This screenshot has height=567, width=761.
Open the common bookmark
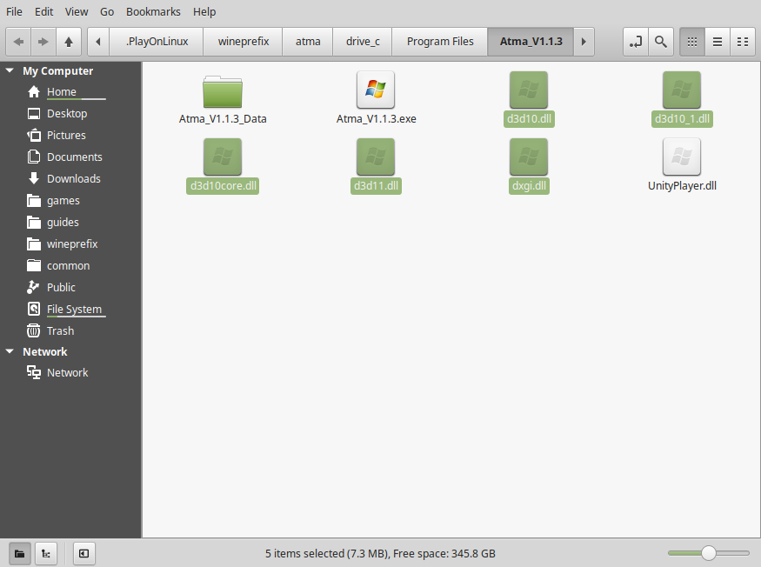[68, 266]
